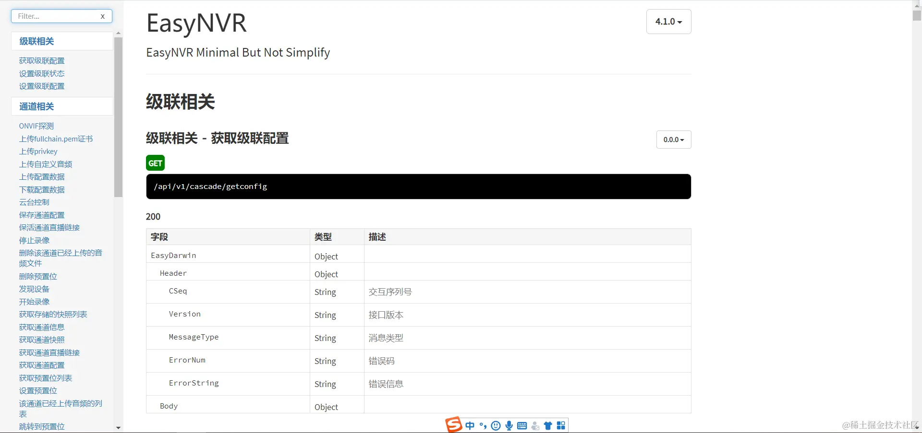Navigate to 下载配置数据
The image size is (922, 433).
click(x=42, y=189)
